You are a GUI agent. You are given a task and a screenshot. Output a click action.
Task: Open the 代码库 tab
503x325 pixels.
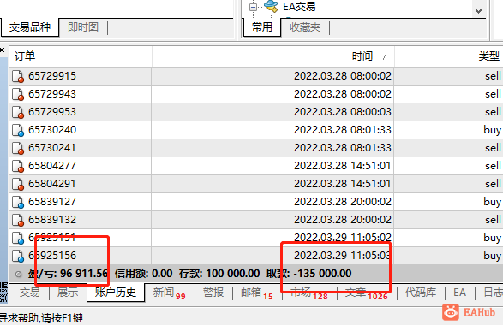421,292
